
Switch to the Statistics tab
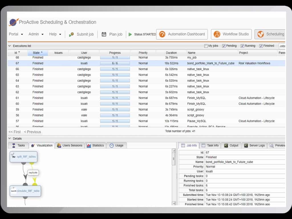point(95,145)
